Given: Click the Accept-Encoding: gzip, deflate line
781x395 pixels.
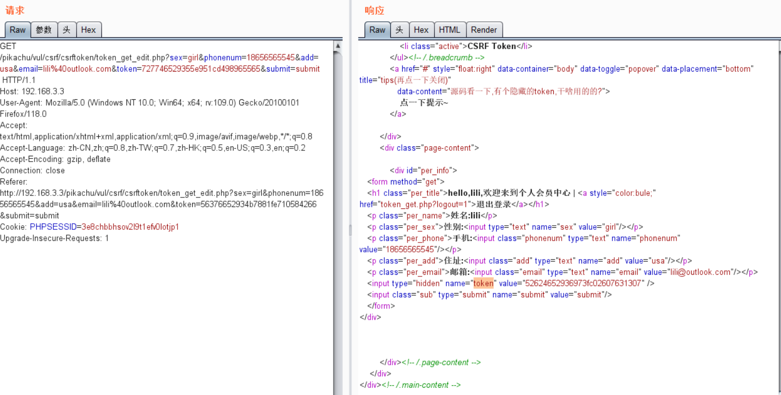Looking at the screenshot, I should [x=55, y=159].
